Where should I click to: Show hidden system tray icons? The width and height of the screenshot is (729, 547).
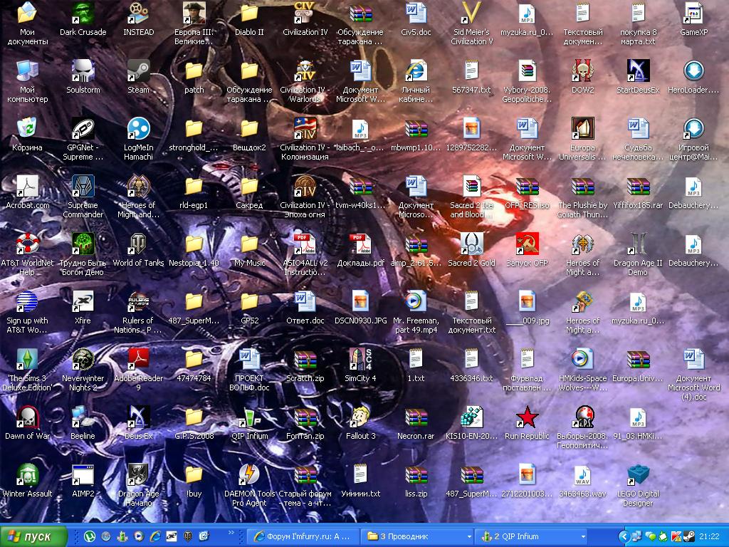(x=624, y=536)
